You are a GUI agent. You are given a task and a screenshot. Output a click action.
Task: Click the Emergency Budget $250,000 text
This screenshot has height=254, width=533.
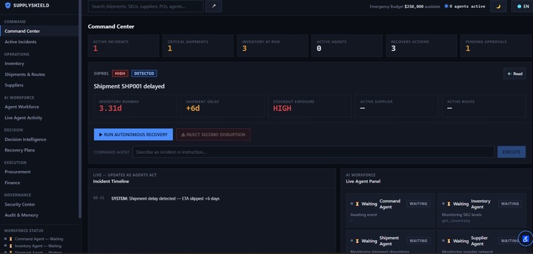[405, 7]
